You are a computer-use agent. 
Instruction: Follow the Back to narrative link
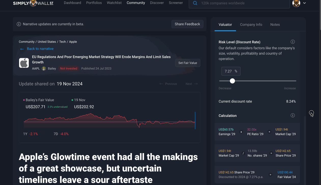click(x=40, y=49)
